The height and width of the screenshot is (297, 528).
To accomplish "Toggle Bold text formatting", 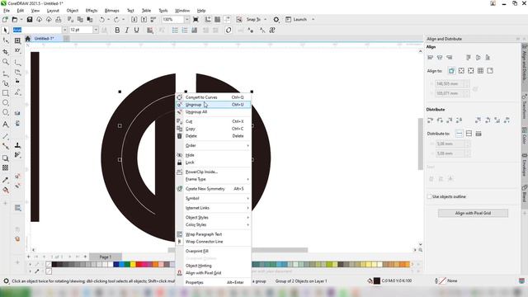I will (117, 31).
